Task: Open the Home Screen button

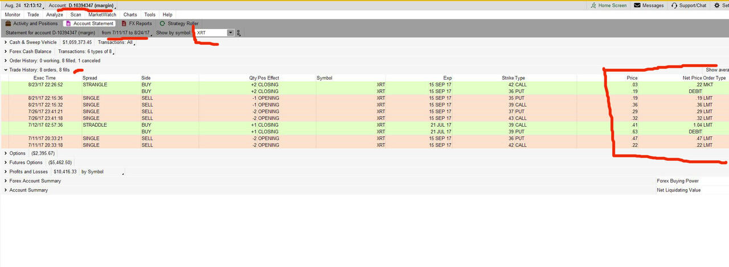Action: (x=608, y=5)
